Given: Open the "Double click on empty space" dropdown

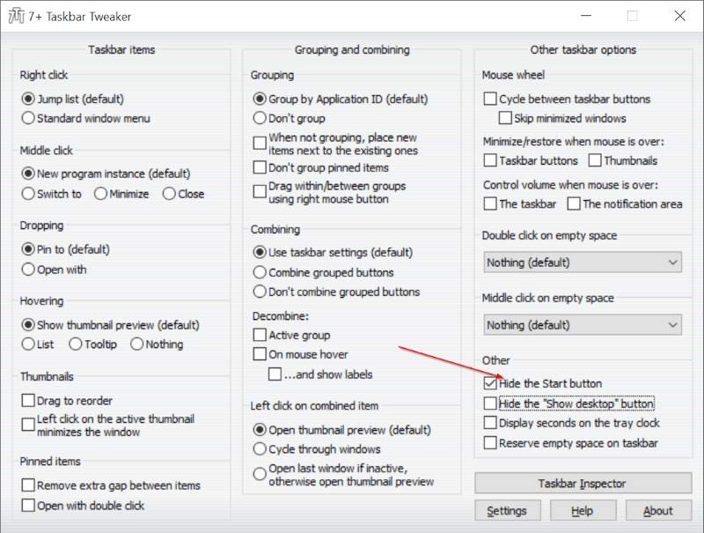Looking at the screenshot, I should click(674, 262).
